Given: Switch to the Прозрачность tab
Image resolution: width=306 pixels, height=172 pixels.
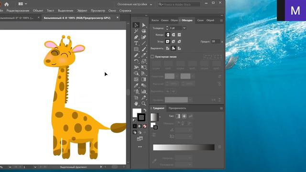Looking at the screenshot, I should (x=177, y=108).
